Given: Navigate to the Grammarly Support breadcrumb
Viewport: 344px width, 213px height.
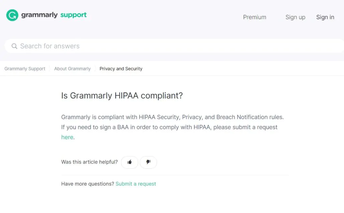Looking at the screenshot, I should pyautogui.click(x=25, y=69).
